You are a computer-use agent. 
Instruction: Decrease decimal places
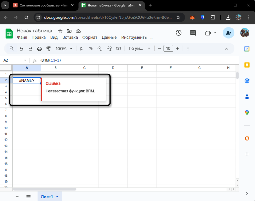[x=100, y=49]
